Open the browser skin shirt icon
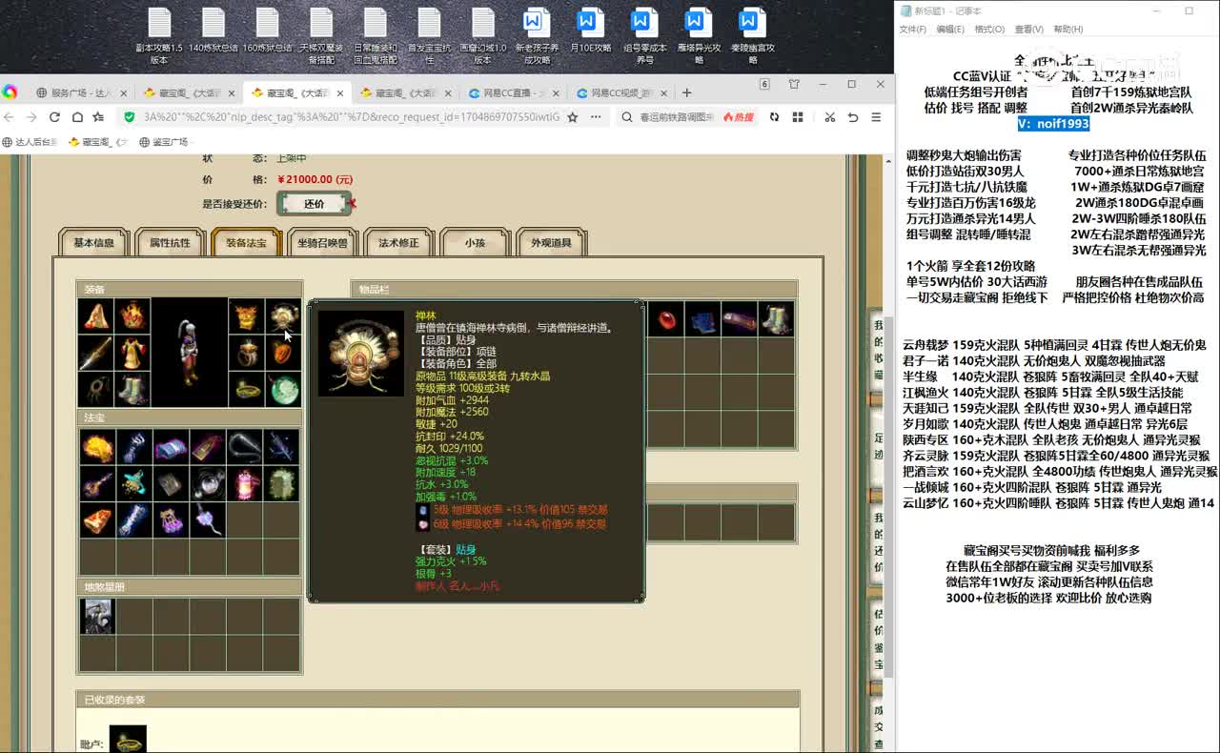Image resolution: width=1220 pixels, height=753 pixels. [794, 85]
